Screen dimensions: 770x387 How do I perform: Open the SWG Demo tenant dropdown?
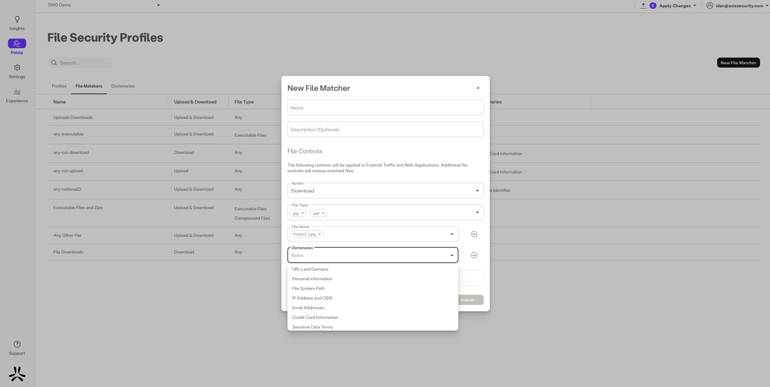(159, 5)
